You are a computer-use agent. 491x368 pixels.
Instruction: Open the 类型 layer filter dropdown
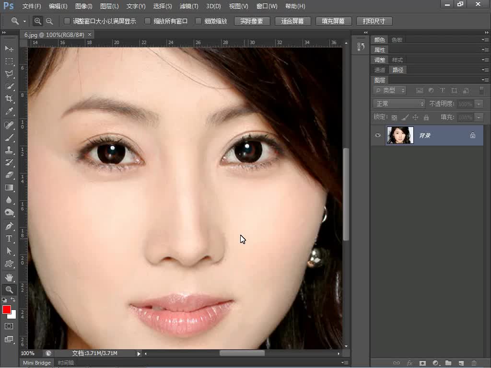[x=390, y=91]
